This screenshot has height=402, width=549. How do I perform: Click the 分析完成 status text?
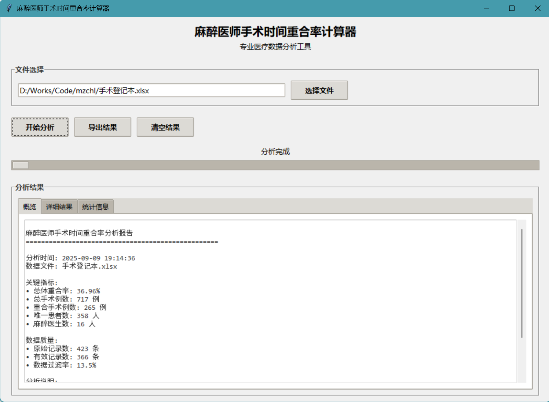(x=274, y=151)
